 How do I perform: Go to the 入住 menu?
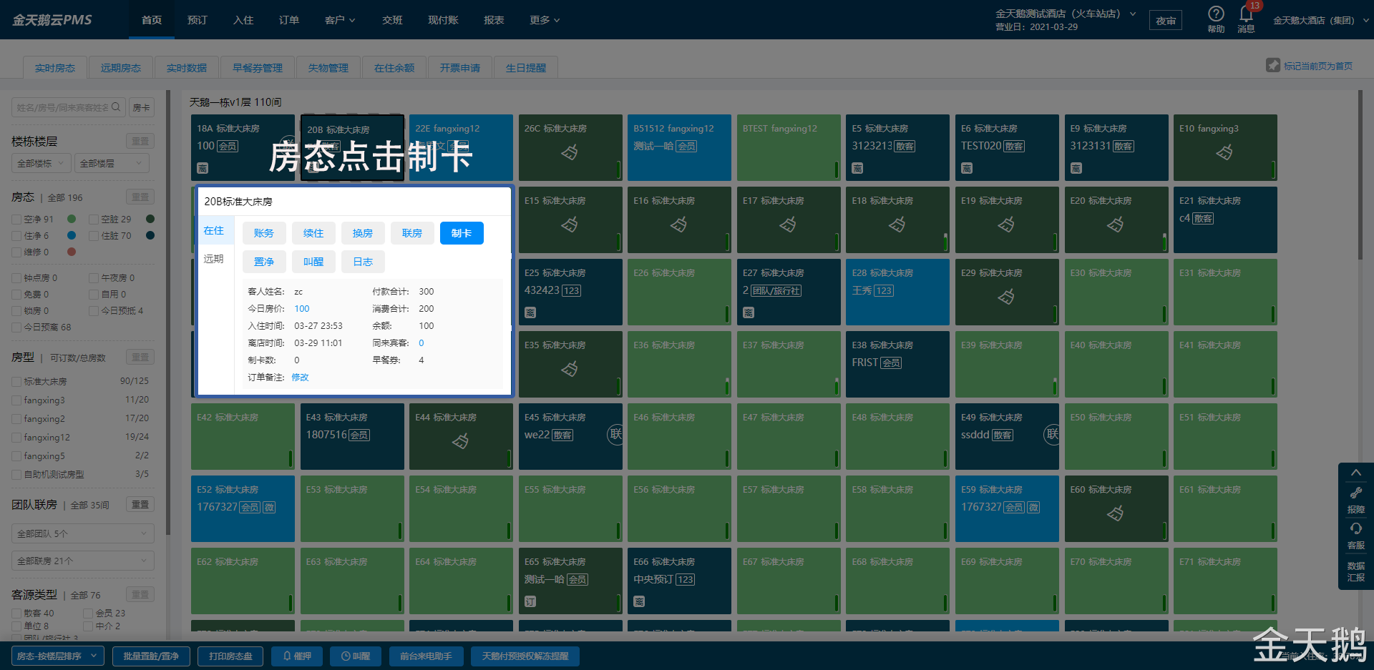tap(243, 20)
